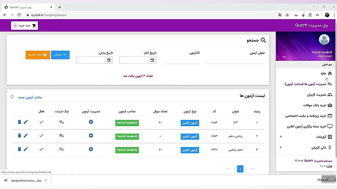Edit the "ریاضی دهم" exam with the pencil icon
Screen dimensions: 337x189
coord(26,136)
